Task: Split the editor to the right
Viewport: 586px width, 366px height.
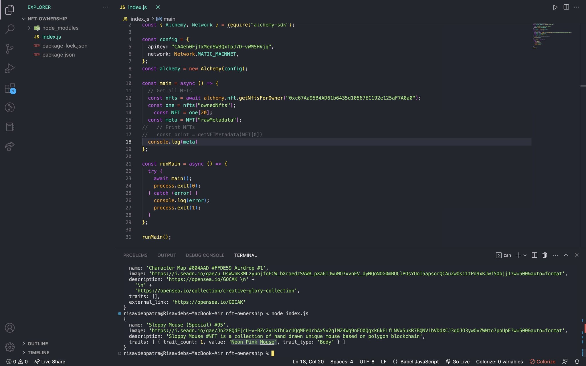Action: click(x=566, y=7)
